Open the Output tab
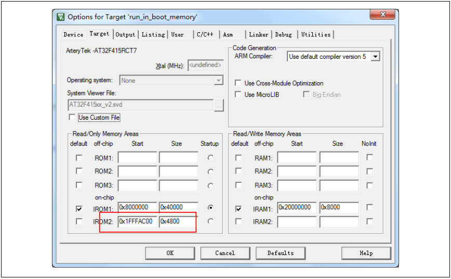The height and width of the screenshot is (279, 451). click(x=125, y=34)
